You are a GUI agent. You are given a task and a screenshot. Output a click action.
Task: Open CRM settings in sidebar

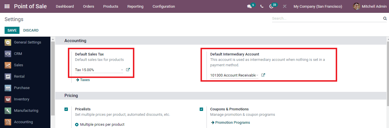[x=18, y=53]
